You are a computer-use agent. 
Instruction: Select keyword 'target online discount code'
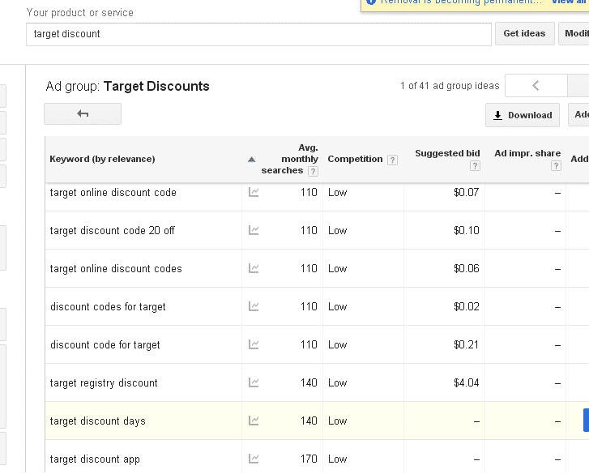pyautogui.click(x=113, y=193)
